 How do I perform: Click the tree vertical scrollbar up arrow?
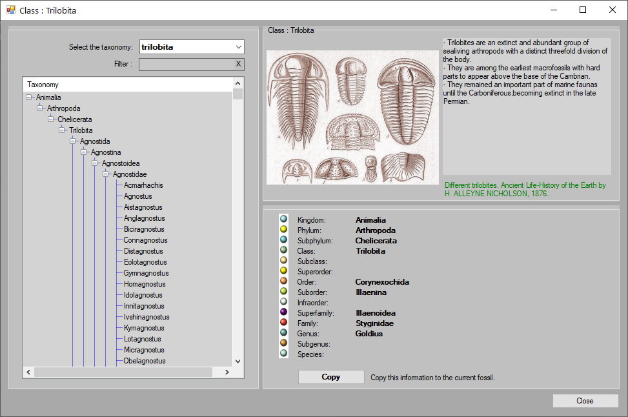(x=238, y=83)
